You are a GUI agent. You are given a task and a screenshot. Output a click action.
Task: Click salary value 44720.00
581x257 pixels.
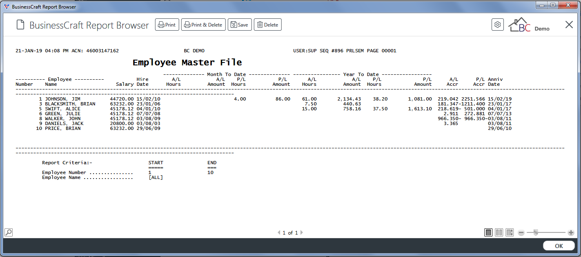click(x=122, y=99)
